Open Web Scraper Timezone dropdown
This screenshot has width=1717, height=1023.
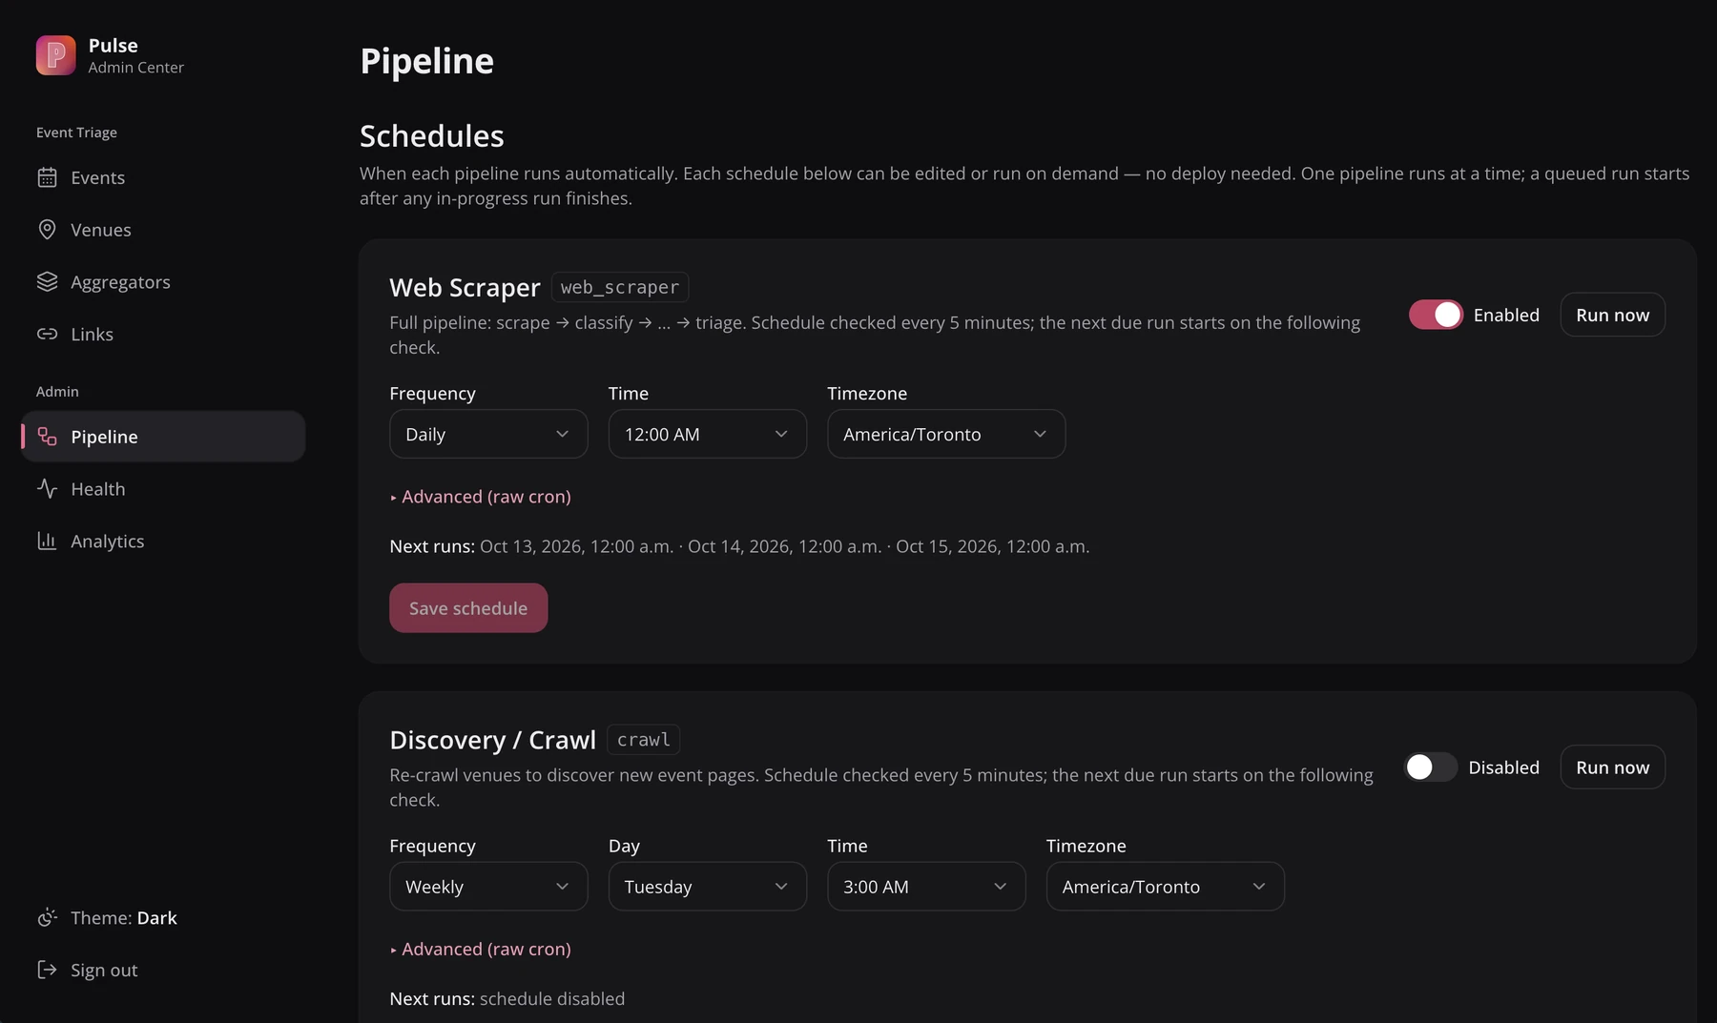[946, 434]
